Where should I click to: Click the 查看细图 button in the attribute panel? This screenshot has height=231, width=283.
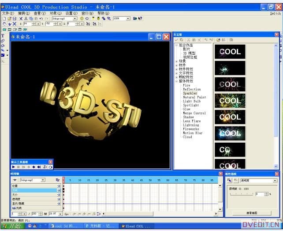pyautogui.click(x=252, y=213)
